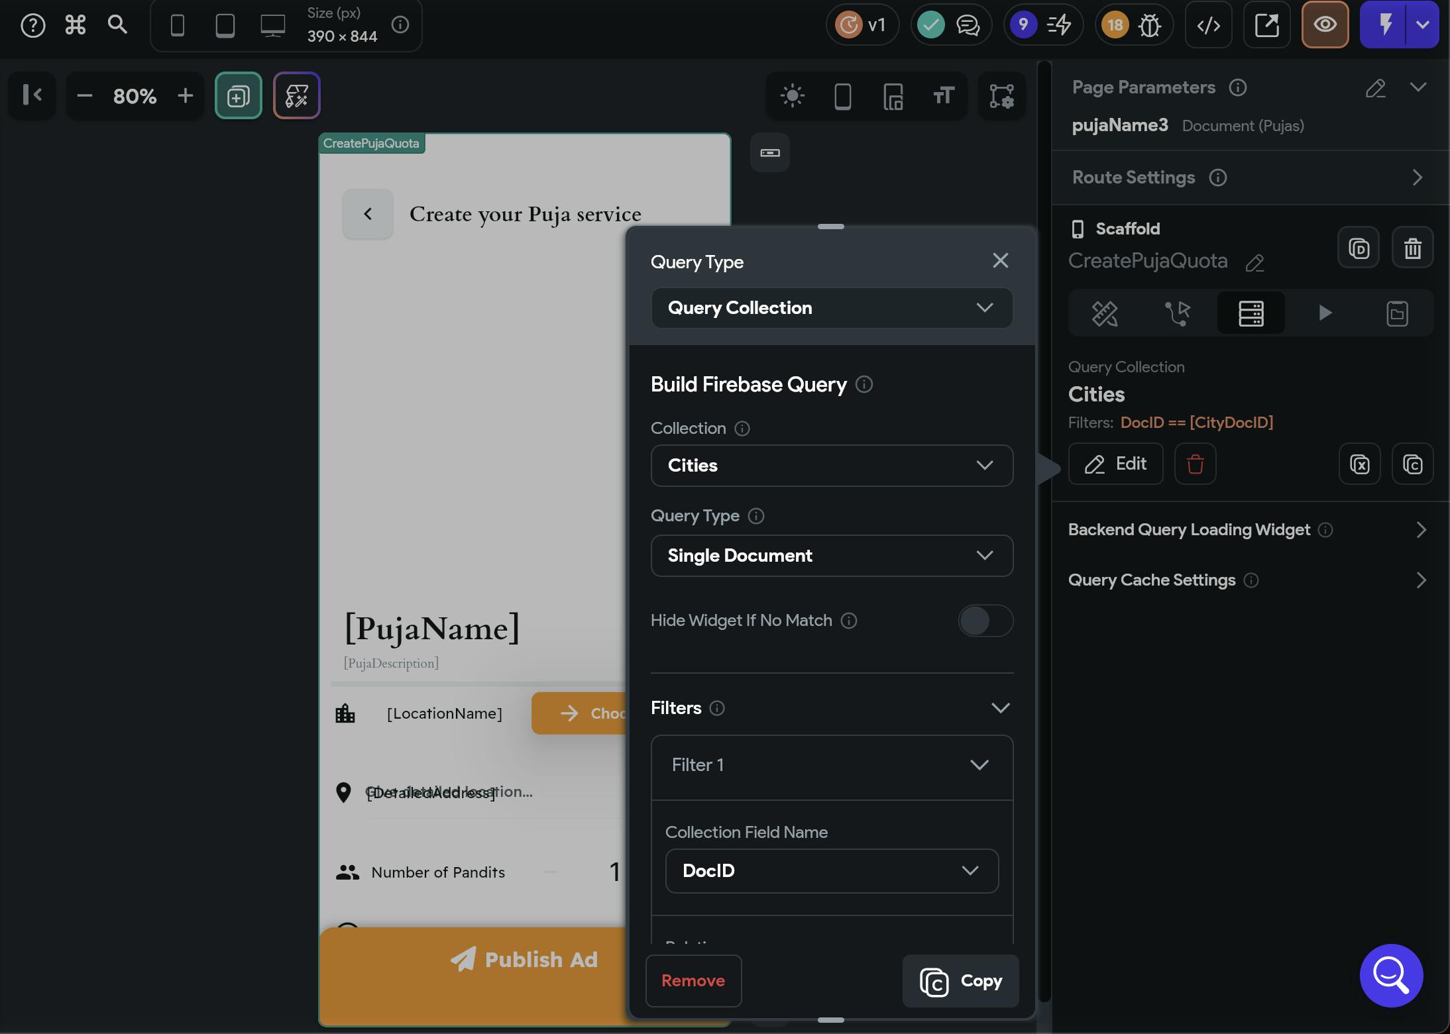Click the debug bug icon
The width and height of the screenshot is (1450, 1034).
(1150, 25)
